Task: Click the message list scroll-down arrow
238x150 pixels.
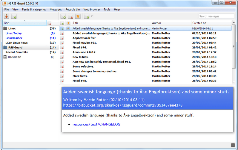Action: [x=234, y=82]
